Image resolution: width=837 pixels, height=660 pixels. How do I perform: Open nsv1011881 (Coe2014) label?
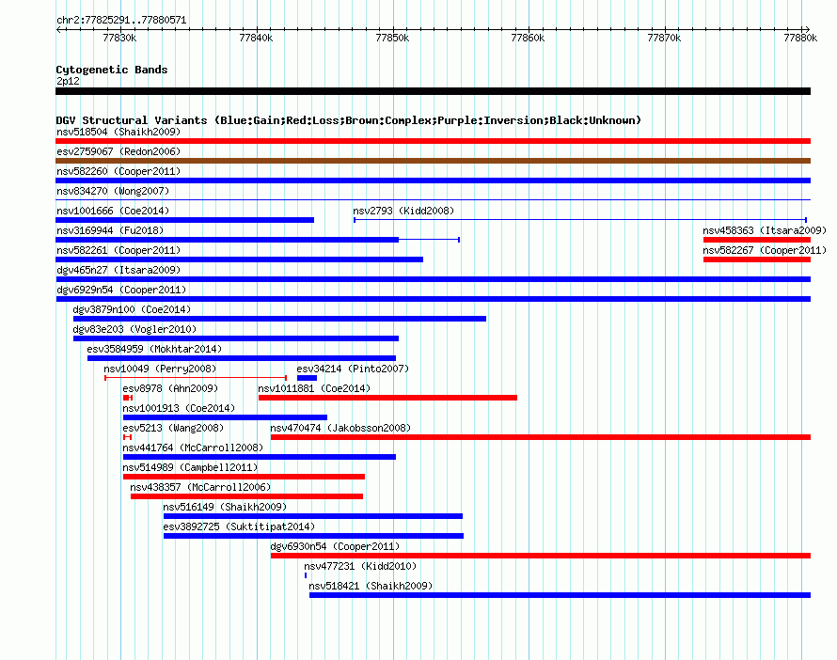coord(314,388)
